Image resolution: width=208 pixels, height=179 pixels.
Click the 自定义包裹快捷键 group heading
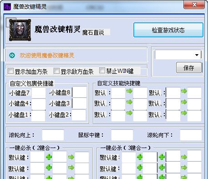tap(32, 83)
